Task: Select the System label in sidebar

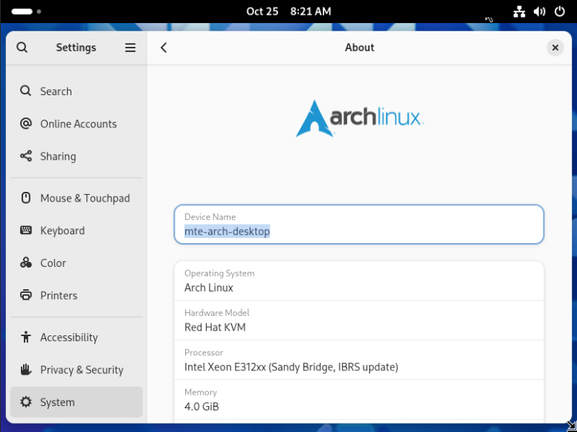Action: pos(57,402)
